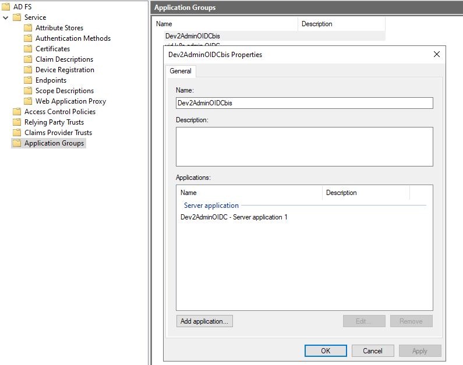Switch to the General tab
The height and width of the screenshot is (365, 463).
coord(181,71)
